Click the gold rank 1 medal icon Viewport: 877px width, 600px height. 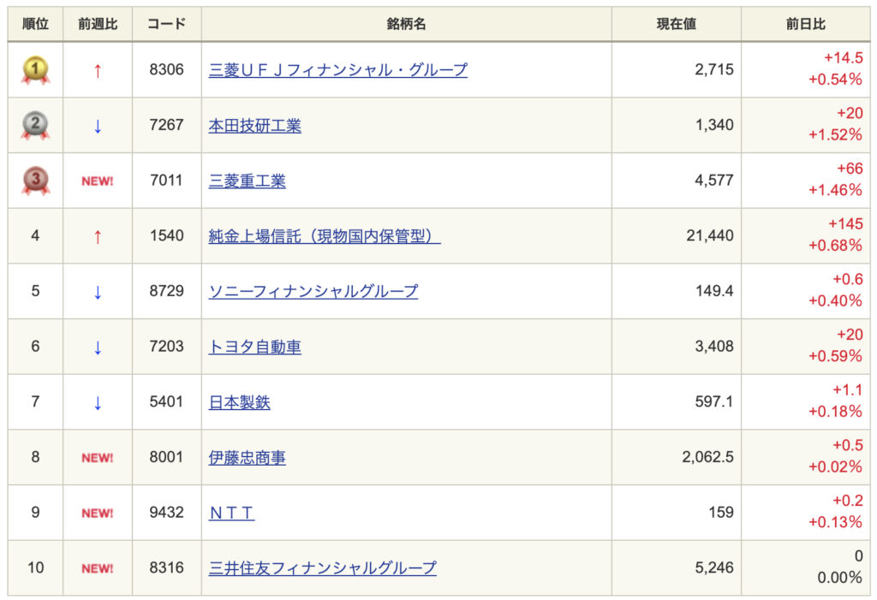click(x=35, y=70)
